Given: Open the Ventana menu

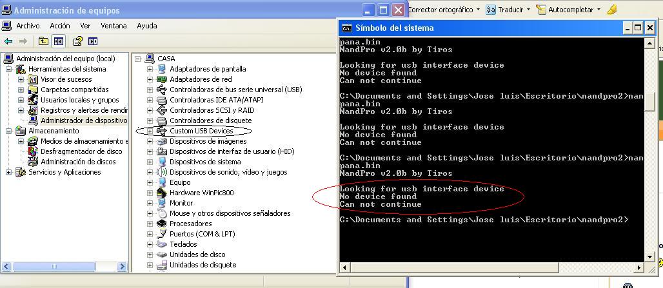Looking at the screenshot, I should (114, 26).
